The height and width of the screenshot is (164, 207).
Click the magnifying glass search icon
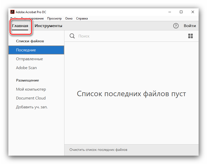point(72,36)
